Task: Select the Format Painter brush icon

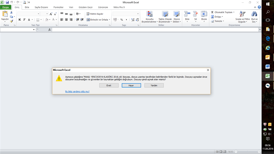Action: 11,21
